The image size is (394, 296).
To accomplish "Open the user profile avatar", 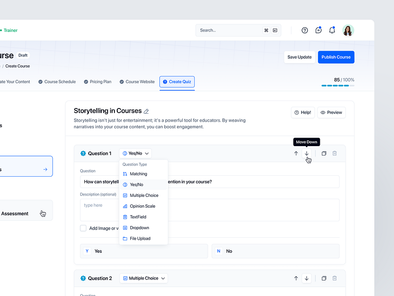I will (x=348, y=31).
